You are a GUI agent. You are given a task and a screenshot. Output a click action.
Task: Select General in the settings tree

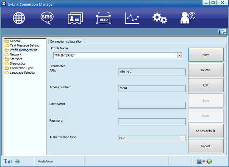click(15, 41)
